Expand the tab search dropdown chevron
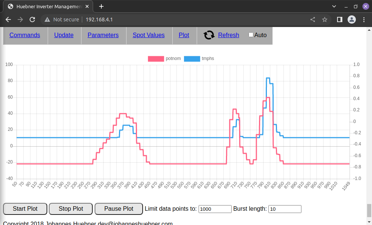The width and height of the screenshot is (372, 225). (334, 6)
